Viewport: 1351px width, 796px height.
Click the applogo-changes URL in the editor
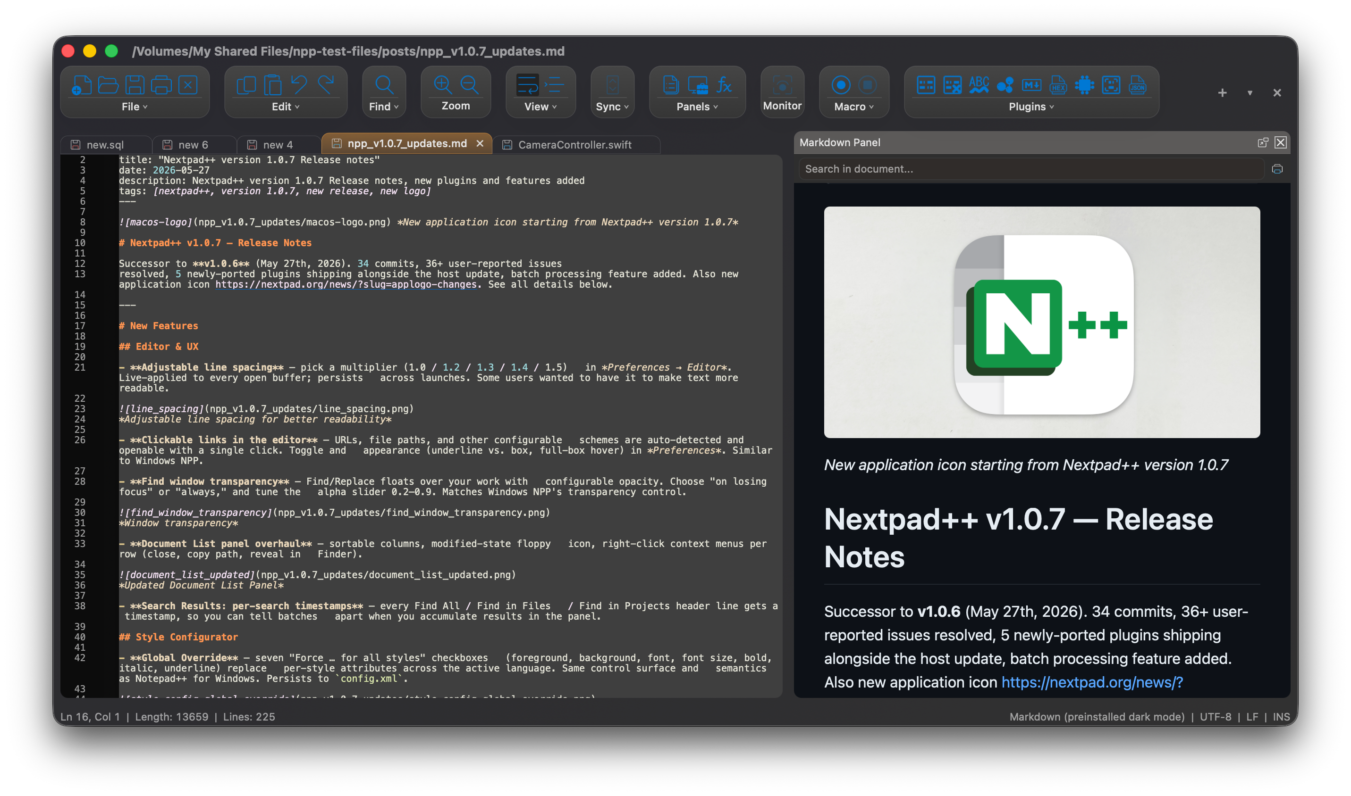point(346,284)
